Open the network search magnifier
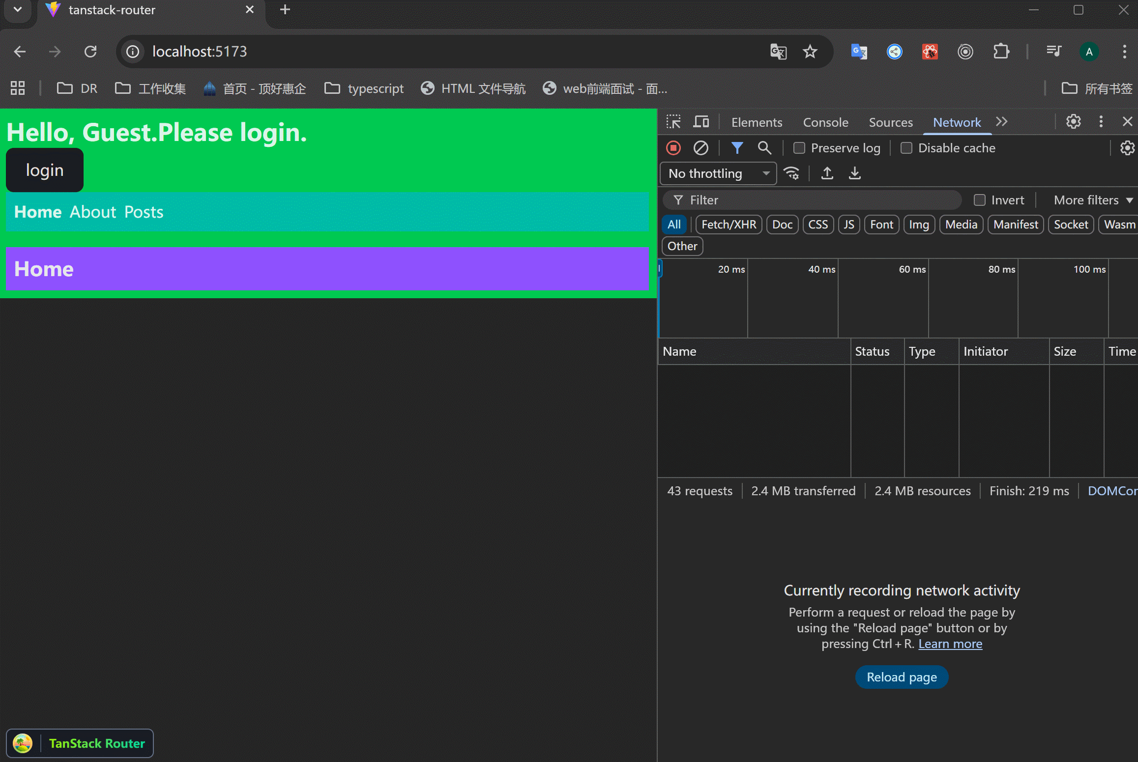This screenshot has height=762, width=1138. (764, 148)
